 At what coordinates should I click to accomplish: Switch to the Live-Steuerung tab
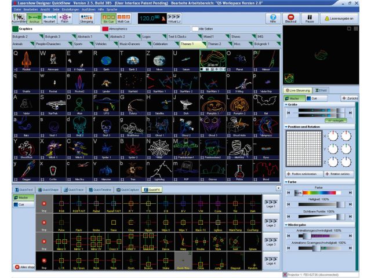297,90
